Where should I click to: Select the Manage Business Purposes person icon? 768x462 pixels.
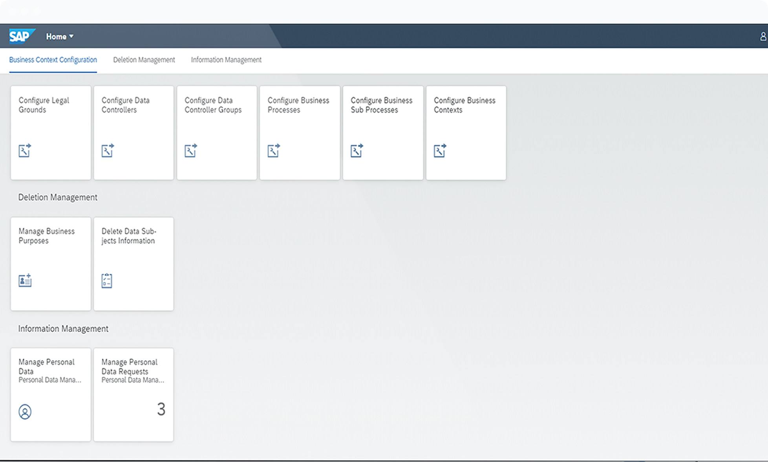click(24, 280)
